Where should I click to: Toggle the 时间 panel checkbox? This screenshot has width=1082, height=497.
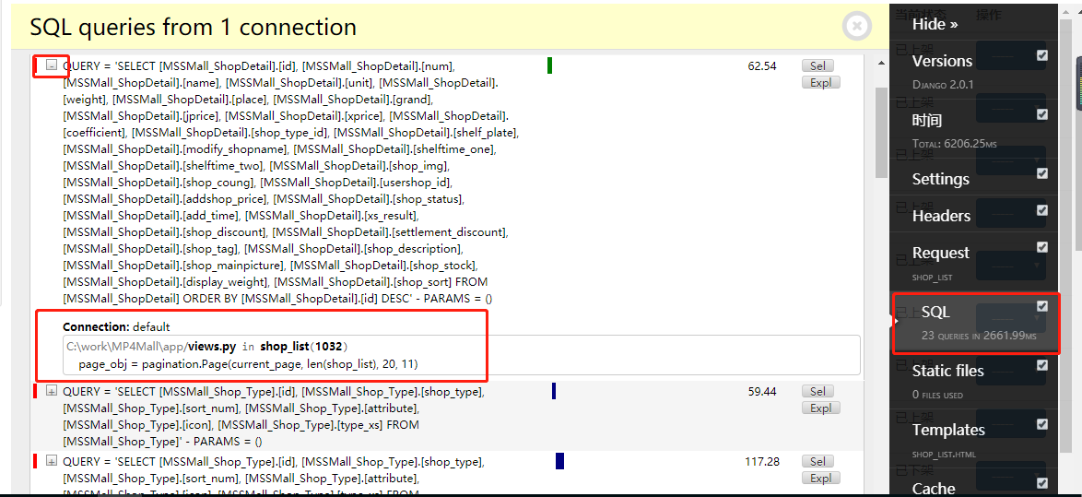[1042, 114]
